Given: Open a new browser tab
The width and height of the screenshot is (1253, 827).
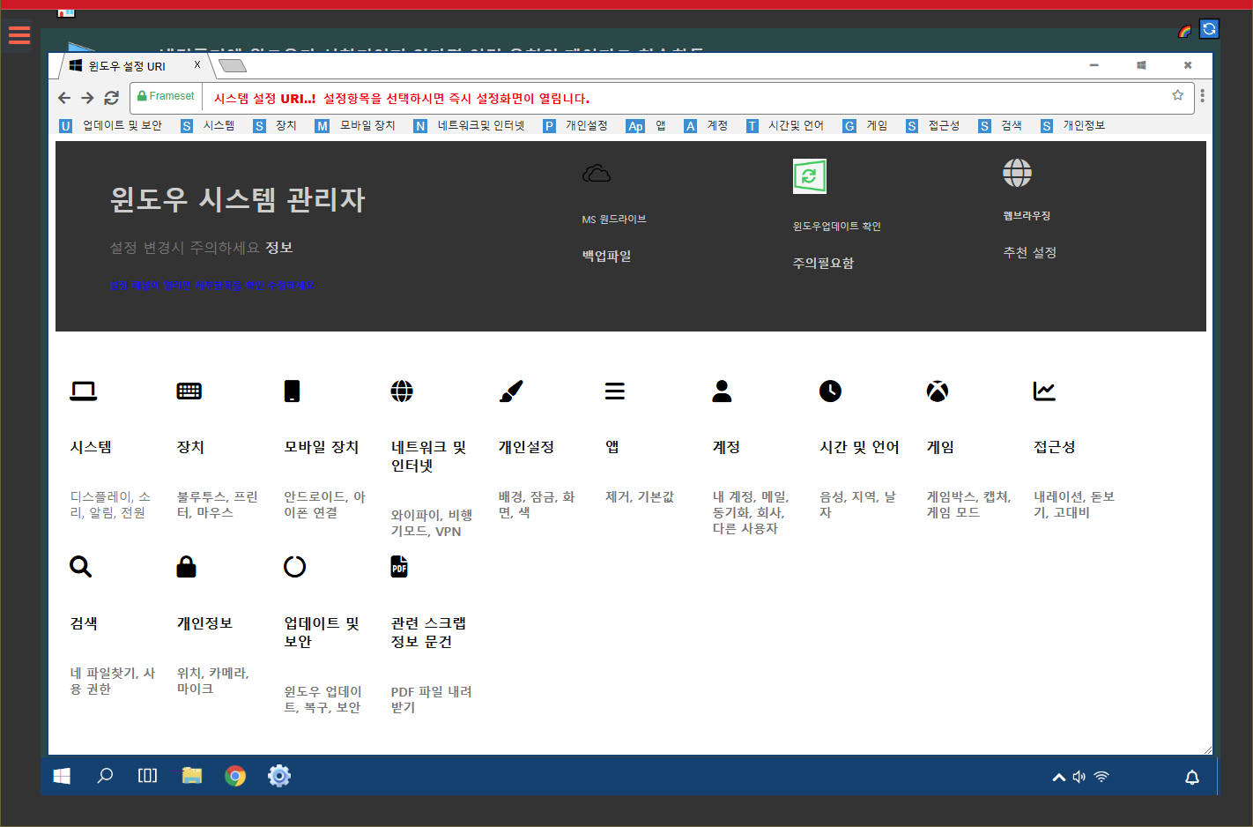Looking at the screenshot, I should click(233, 66).
